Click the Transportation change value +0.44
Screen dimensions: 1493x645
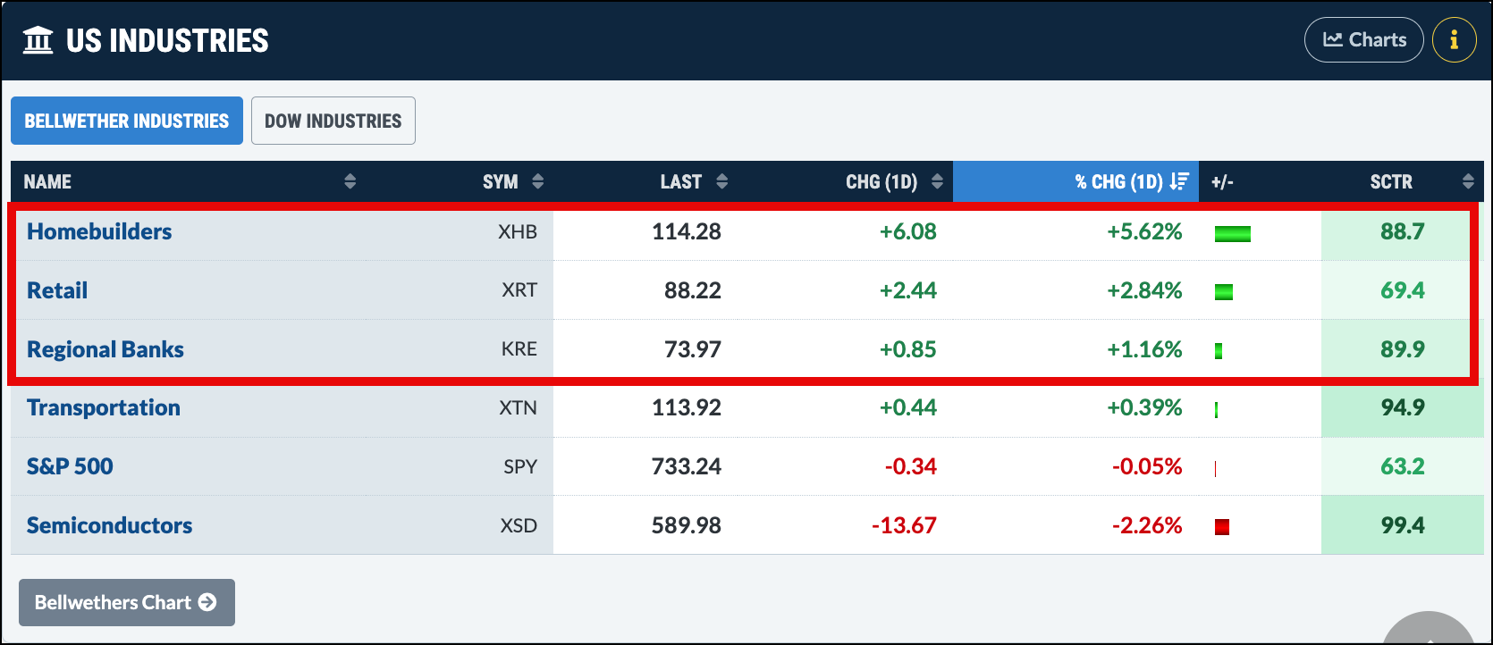[x=908, y=407]
